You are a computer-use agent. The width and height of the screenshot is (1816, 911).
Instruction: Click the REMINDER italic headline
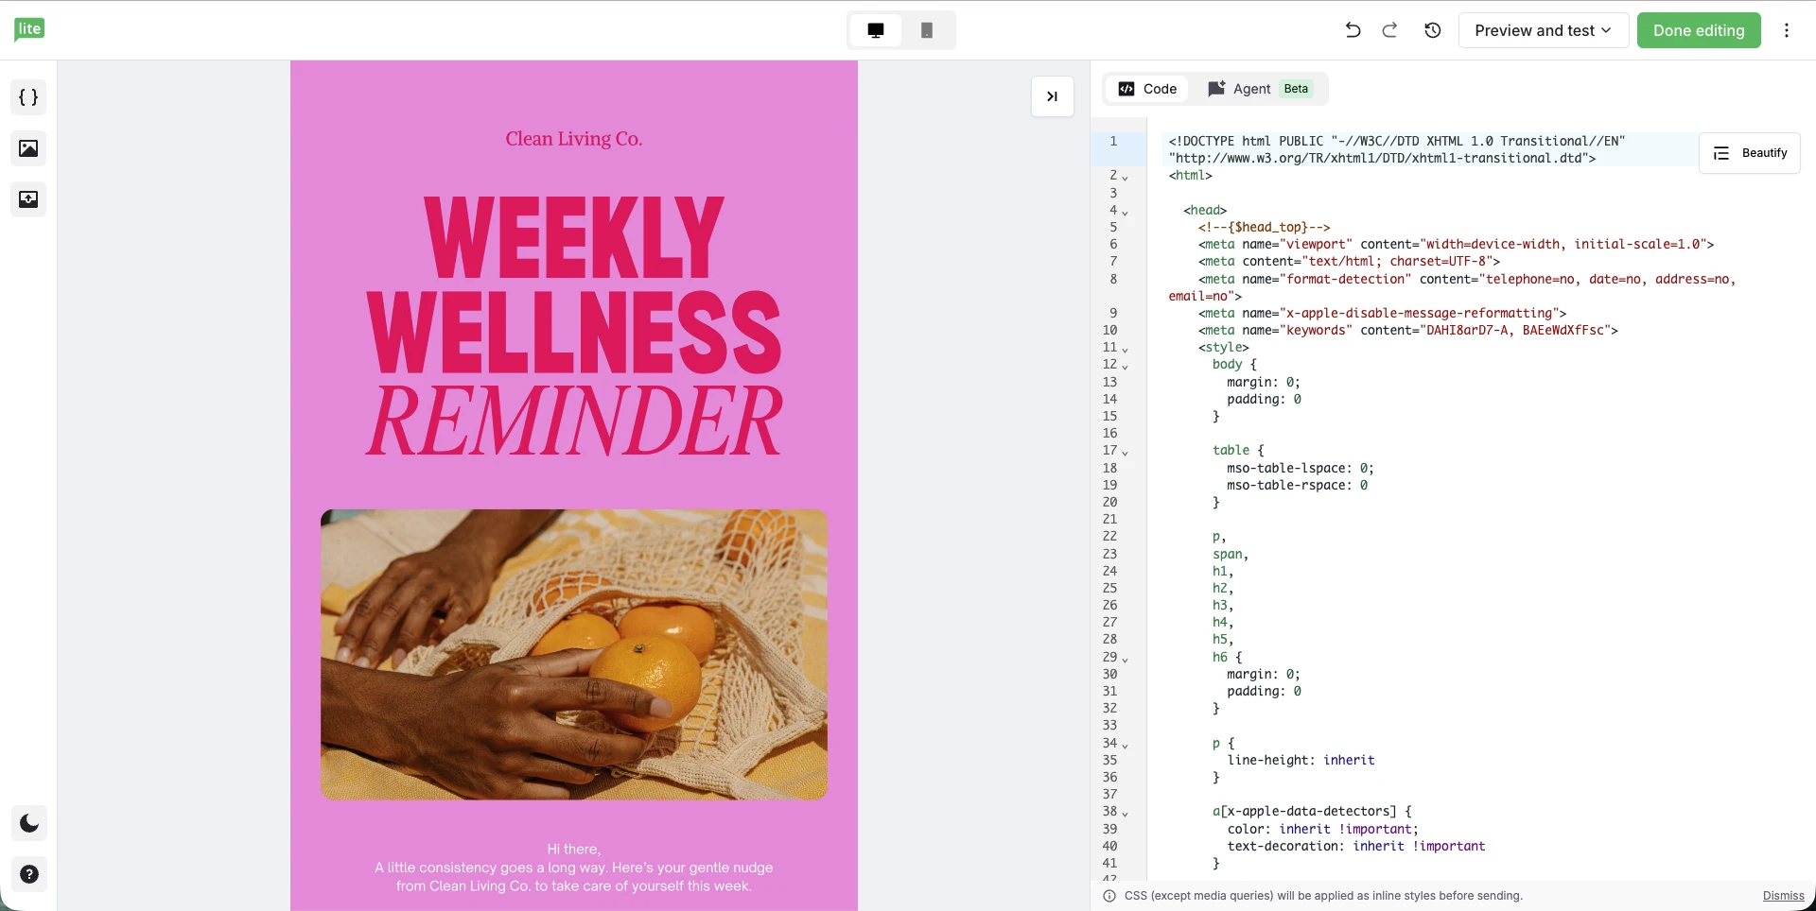click(x=574, y=421)
